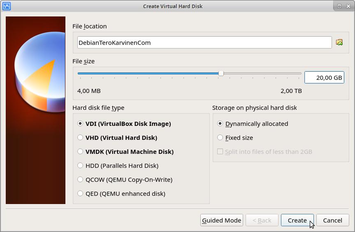Screen dimensions: 355x232
Task: Click the file size slider handle
Action: (x=221, y=74)
